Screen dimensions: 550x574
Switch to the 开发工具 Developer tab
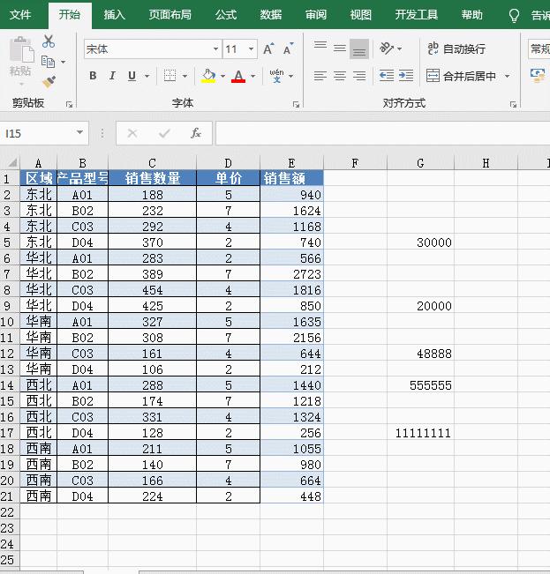pos(417,15)
